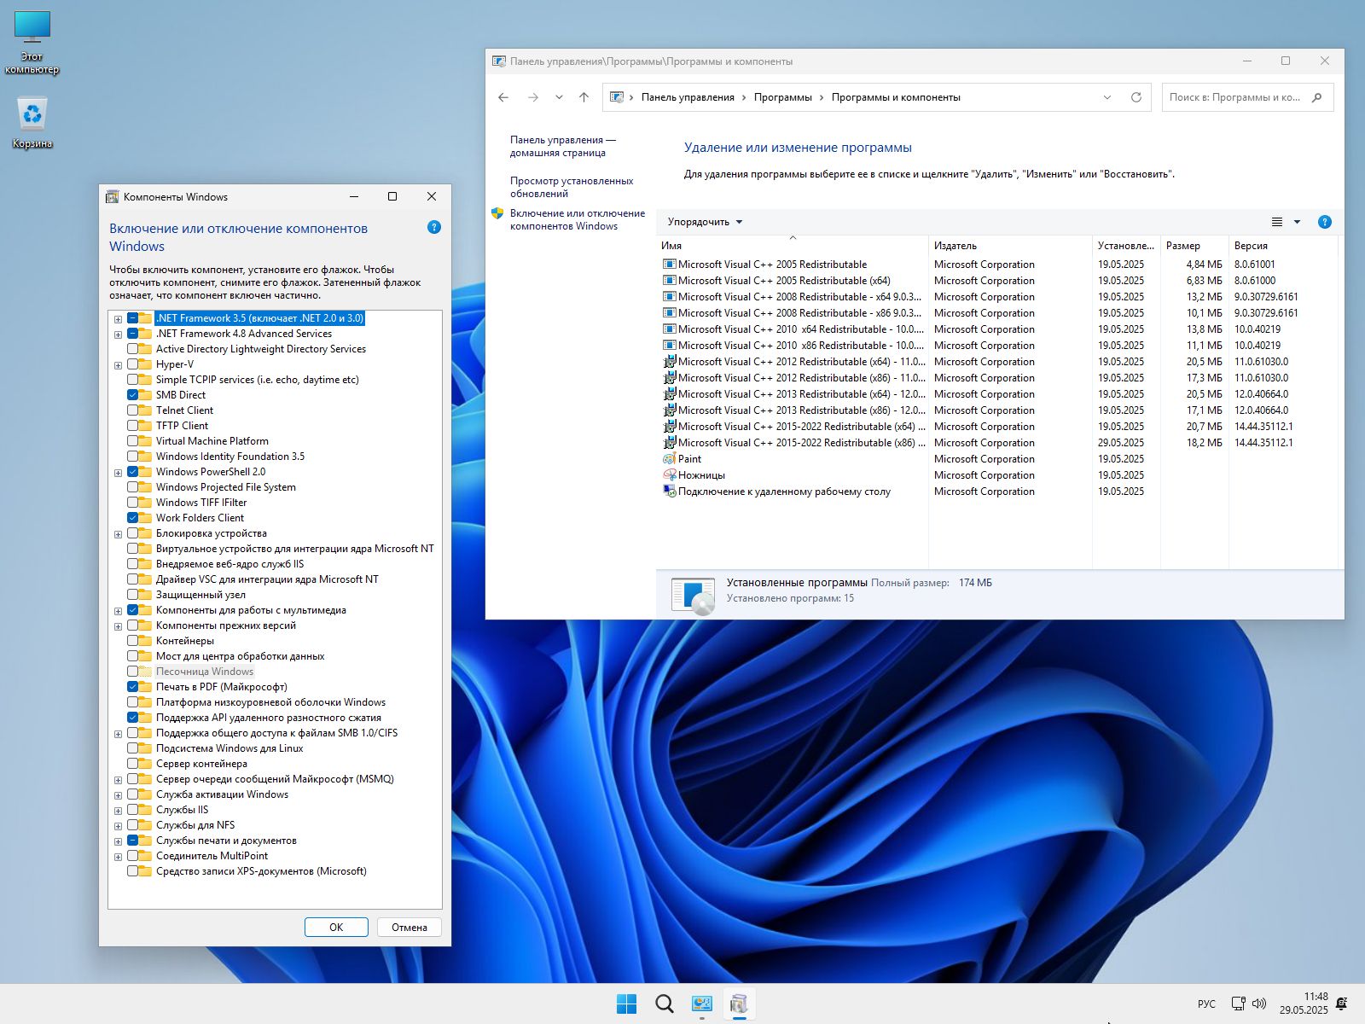The image size is (1365, 1024).
Task: Enable the TFTP Client checkbox
Action: coord(133,426)
